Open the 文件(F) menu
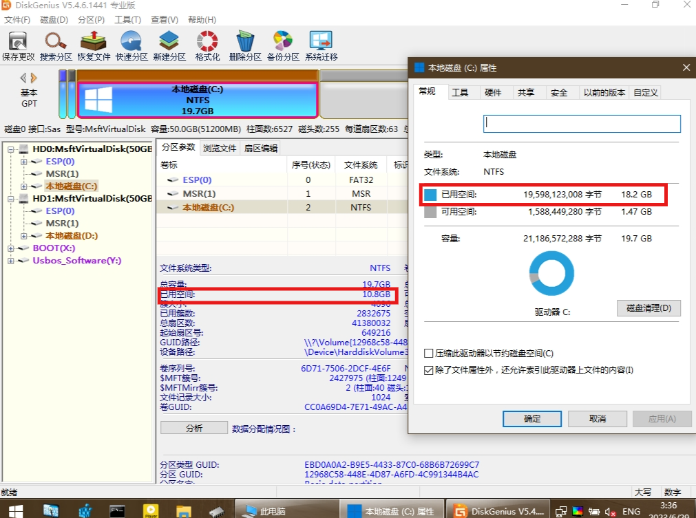This screenshot has width=696, height=518. point(17,20)
